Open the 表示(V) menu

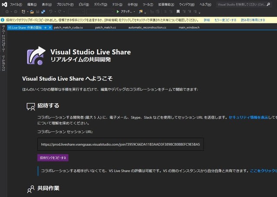(x=47, y=5)
